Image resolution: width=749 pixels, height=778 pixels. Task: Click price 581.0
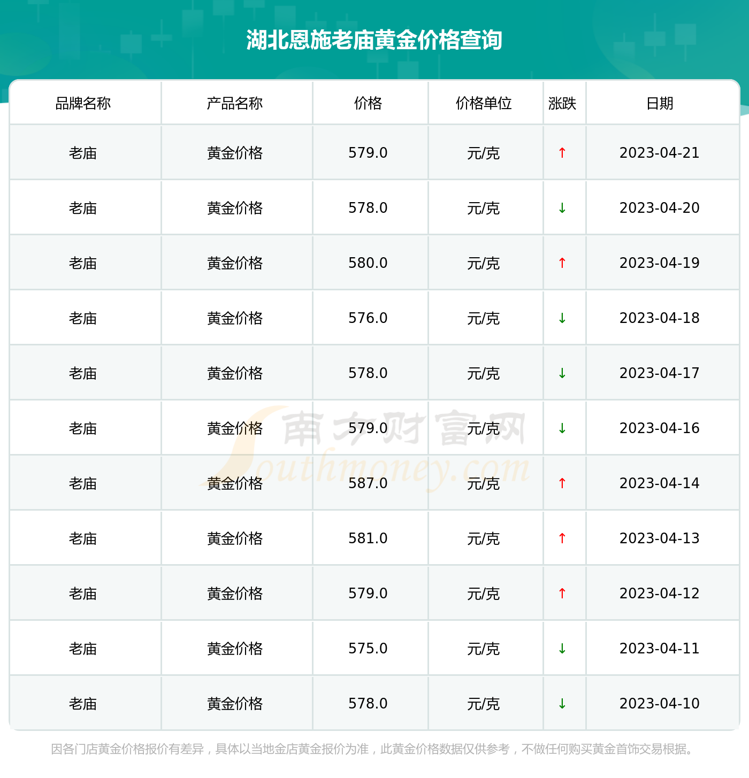[368, 538]
